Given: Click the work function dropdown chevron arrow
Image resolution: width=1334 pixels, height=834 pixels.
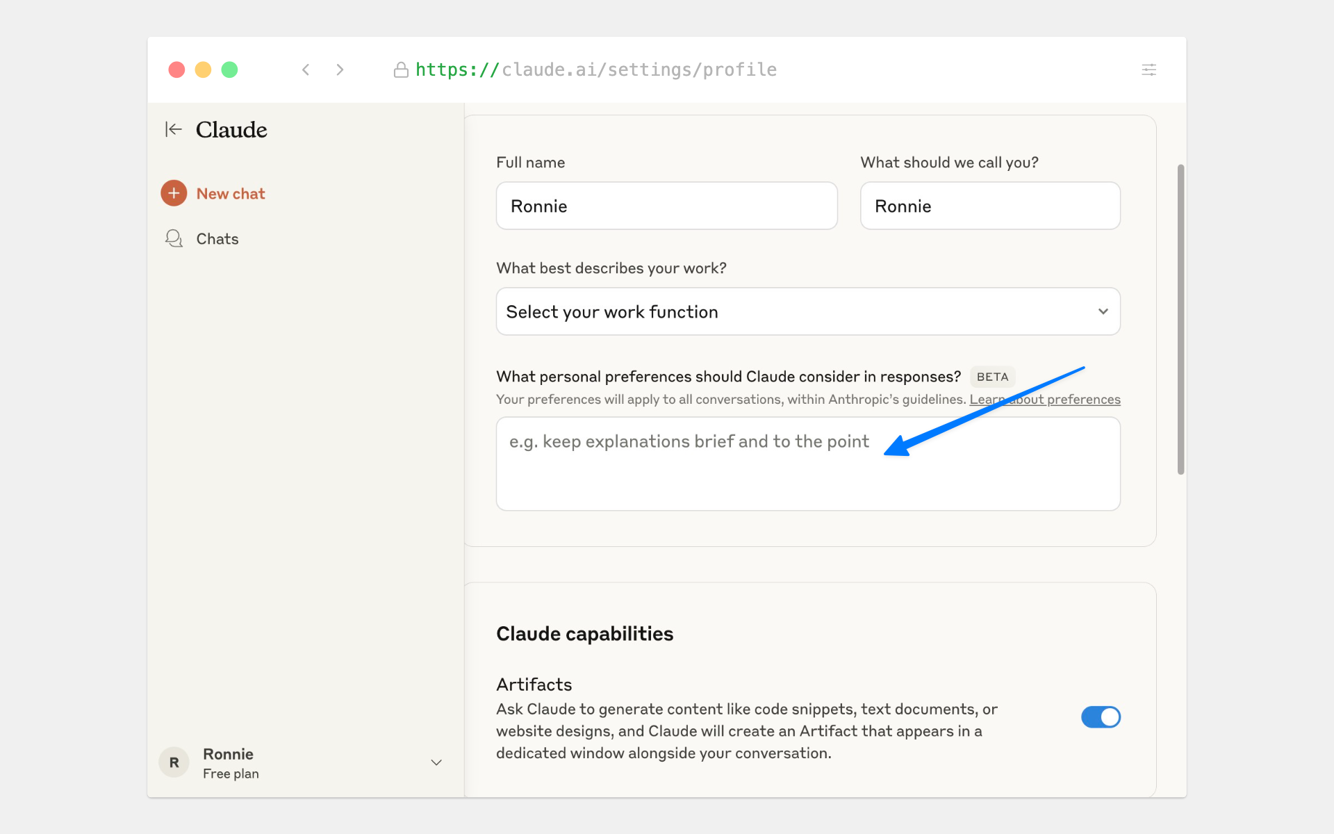Looking at the screenshot, I should [x=1103, y=311].
